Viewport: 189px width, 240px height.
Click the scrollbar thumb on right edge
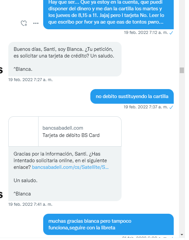pyautogui.click(x=182, y=70)
